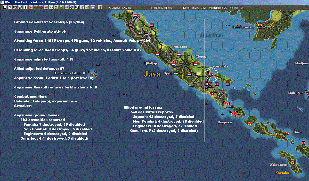The height and width of the screenshot is (181, 309).
Task: Click the single yellow ship toolbar icon
Action: click(x=51, y=7)
